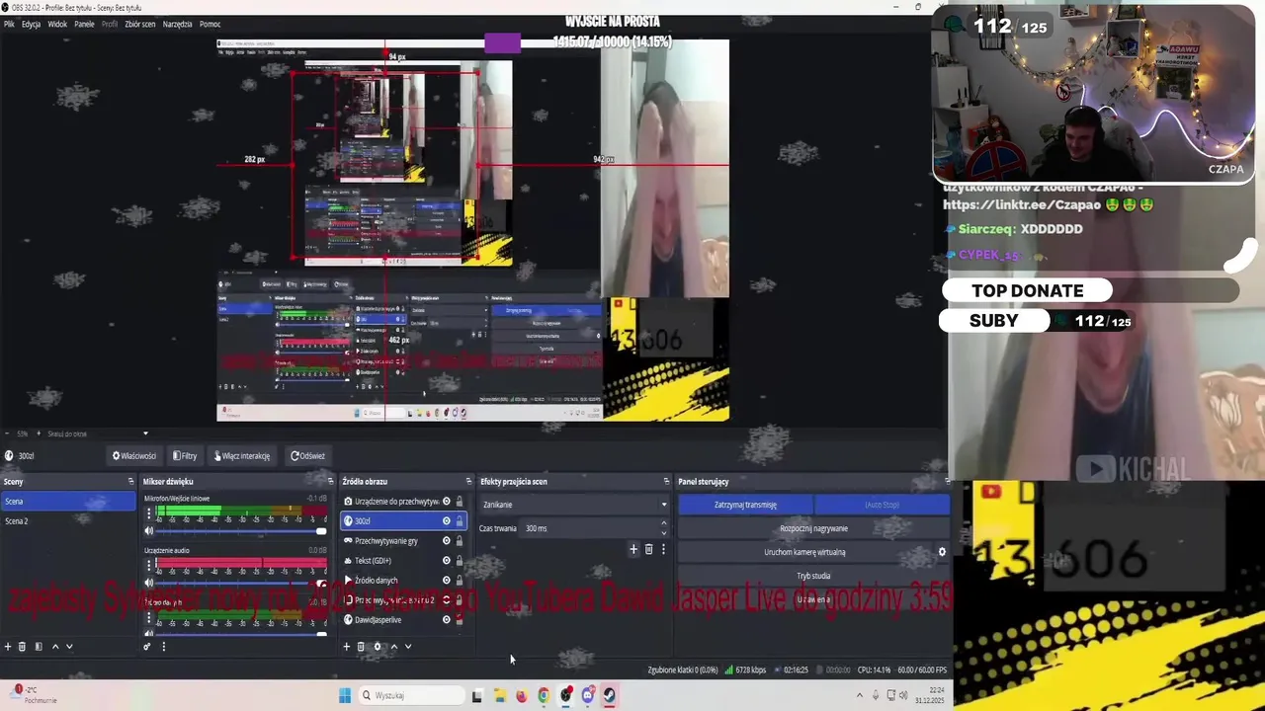The height and width of the screenshot is (711, 1265).
Task: Delete the selected scene with the trash icon
Action: [22, 647]
